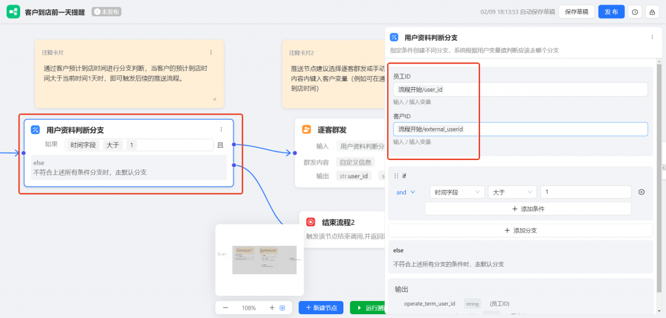
Task: Click the condition value field containing 1
Action: (x=586, y=192)
